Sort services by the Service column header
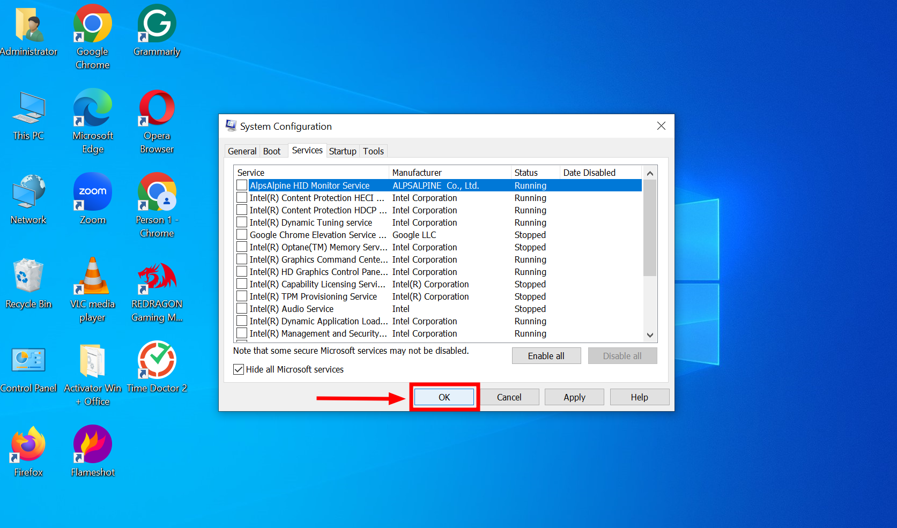This screenshot has width=897, height=528. tap(312, 173)
